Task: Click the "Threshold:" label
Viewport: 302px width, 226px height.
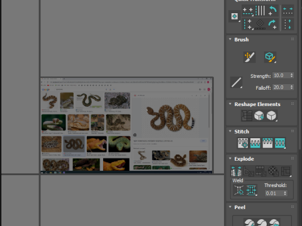Action: coord(276,185)
